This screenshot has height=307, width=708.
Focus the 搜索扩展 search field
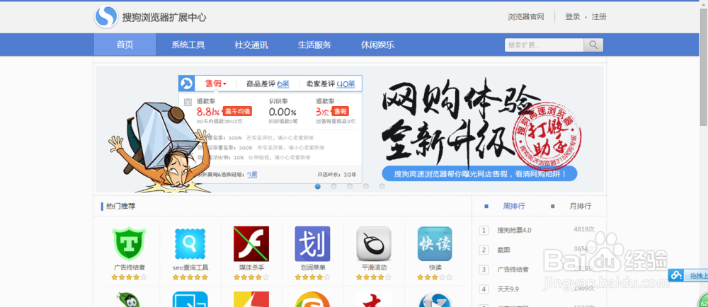(x=544, y=45)
